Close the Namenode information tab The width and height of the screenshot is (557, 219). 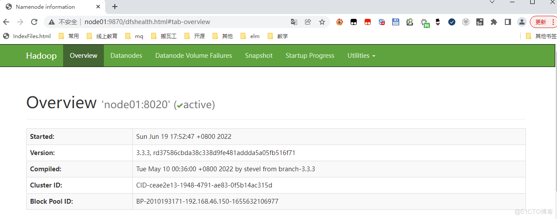(99, 7)
